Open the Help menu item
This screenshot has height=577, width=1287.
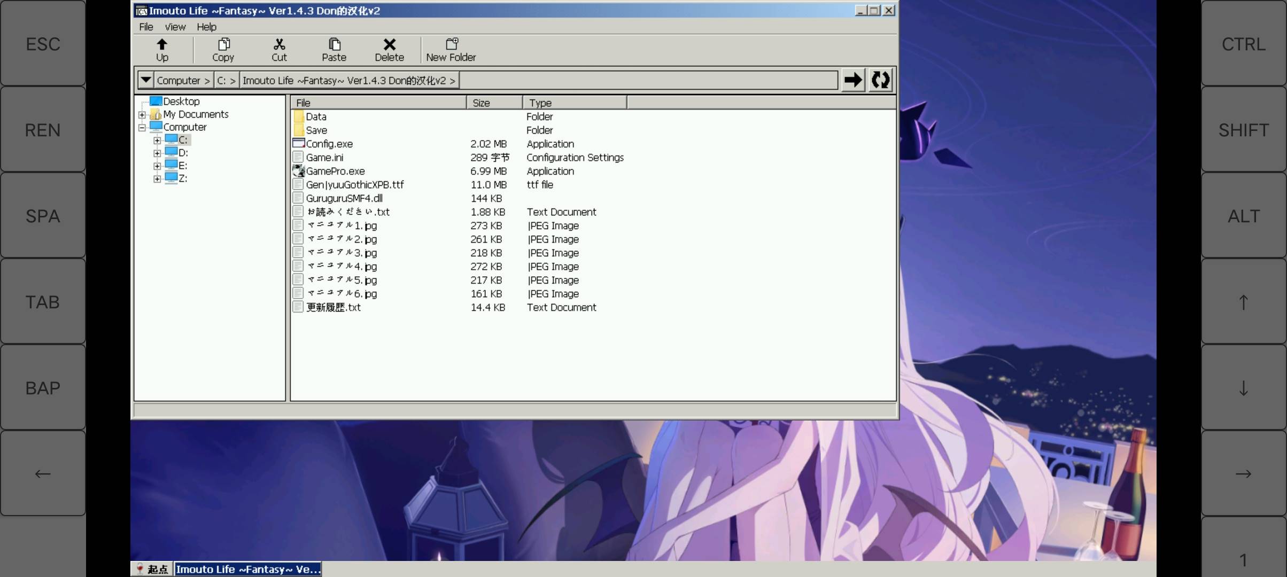click(x=205, y=26)
